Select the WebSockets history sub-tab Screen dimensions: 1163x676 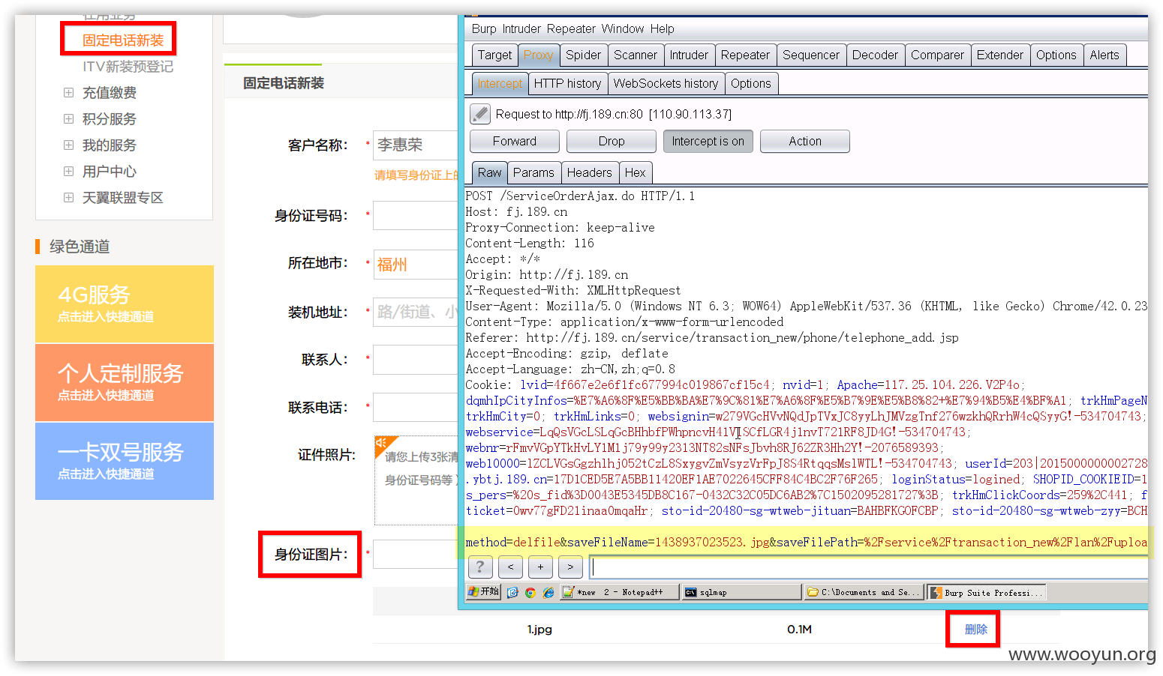pyautogui.click(x=666, y=83)
